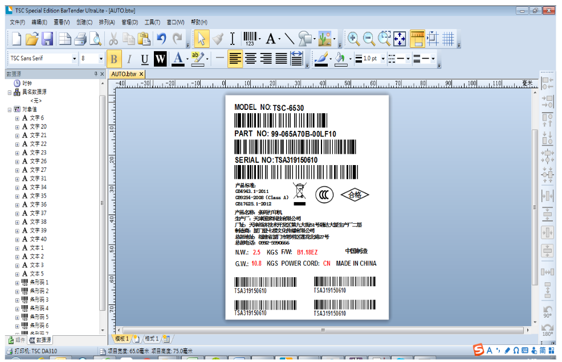Select the text cursor I-beam tool

[232, 39]
